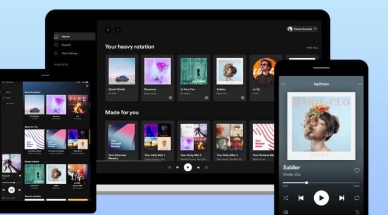Tap the large play button on phone
The width and height of the screenshot is (388, 215).
321,198
